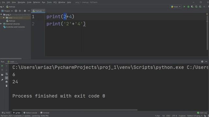
Task: Open the Terminal tool window
Action: [45, 113]
